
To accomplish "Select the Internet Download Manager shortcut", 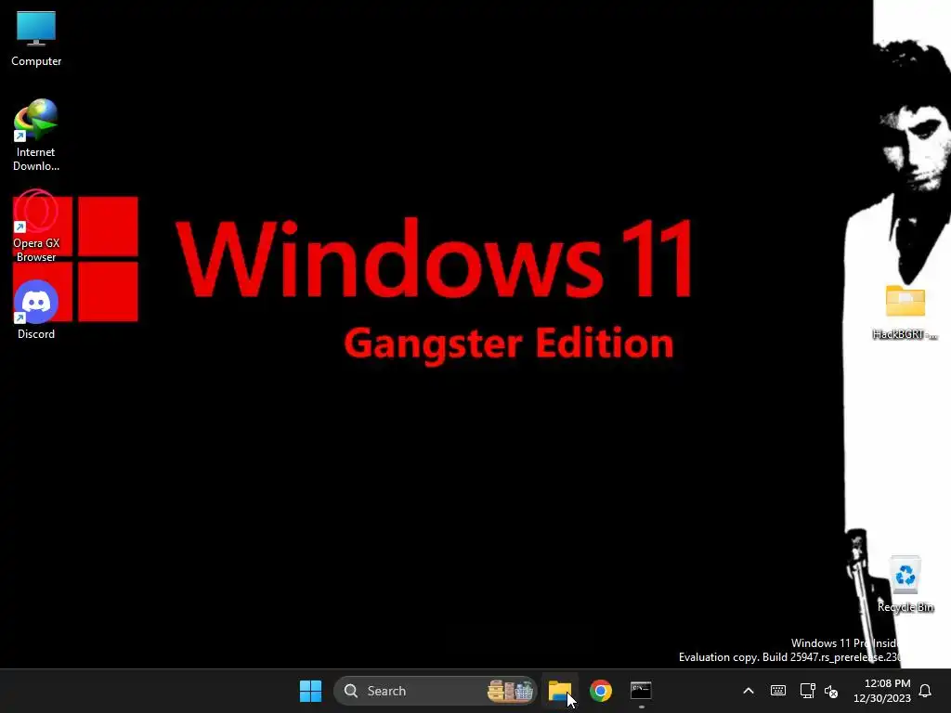I will [36, 135].
